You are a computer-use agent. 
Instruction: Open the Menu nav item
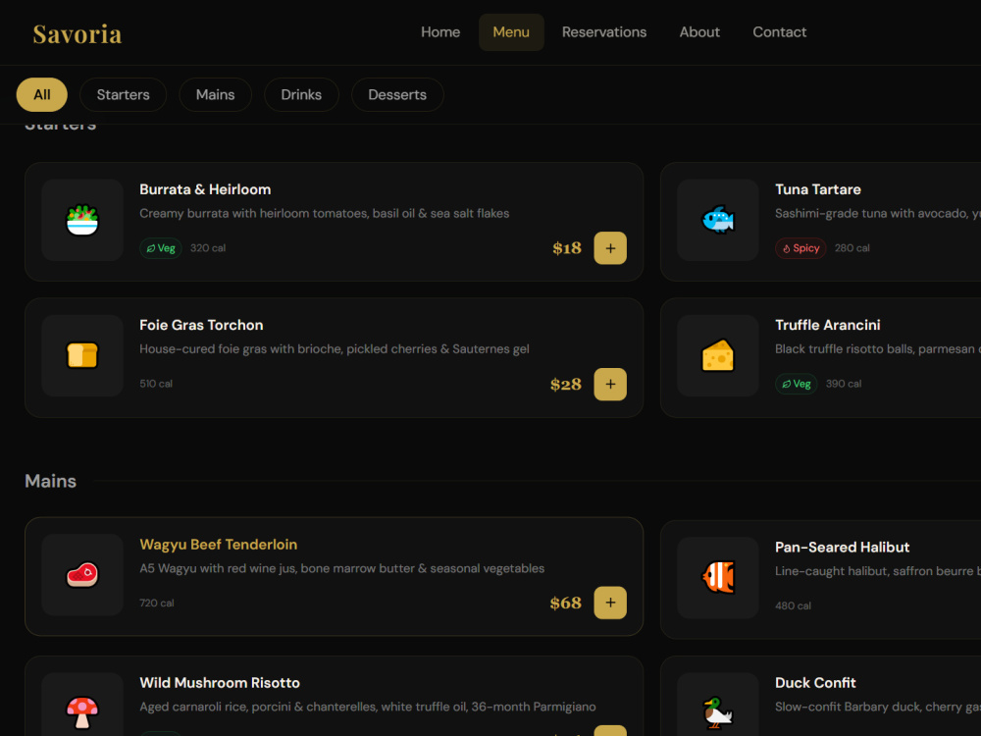click(x=511, y=32)
